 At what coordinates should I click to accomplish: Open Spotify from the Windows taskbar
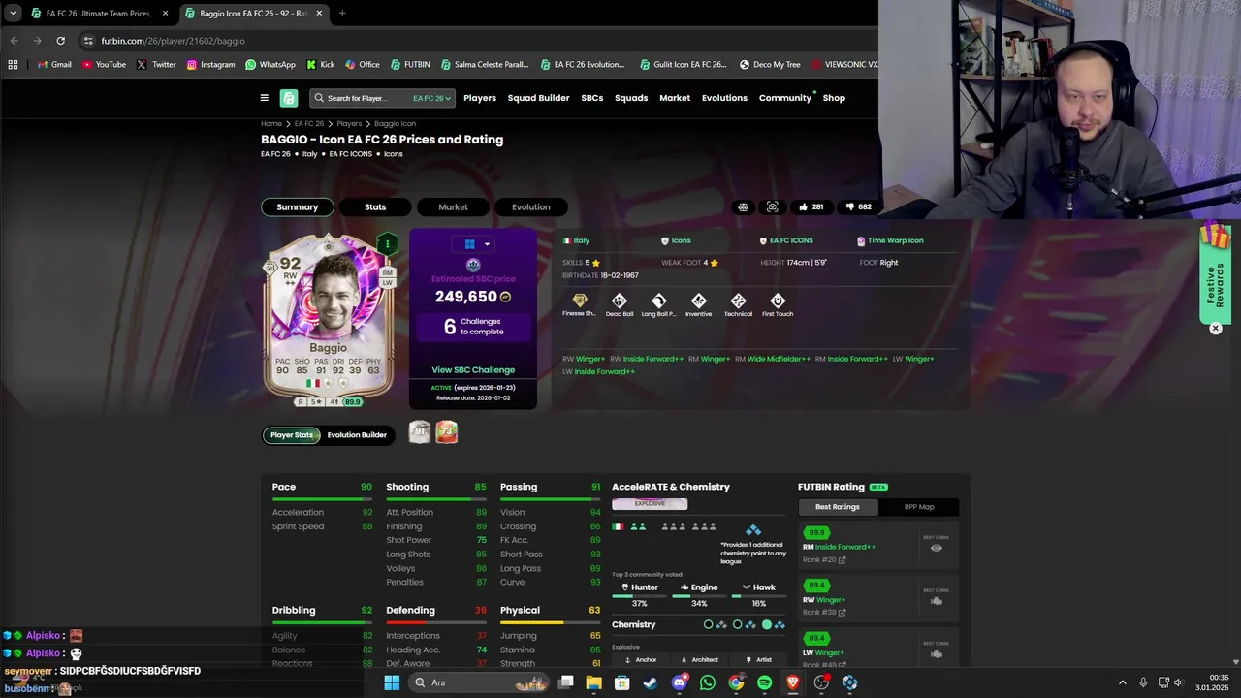[764, 682]
